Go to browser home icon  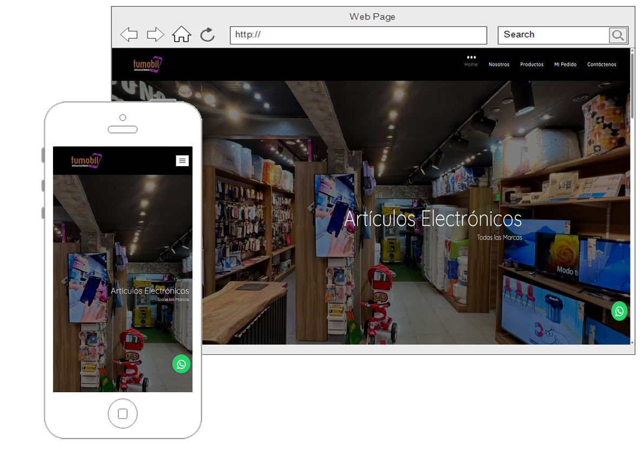click(x=182, y=35)
